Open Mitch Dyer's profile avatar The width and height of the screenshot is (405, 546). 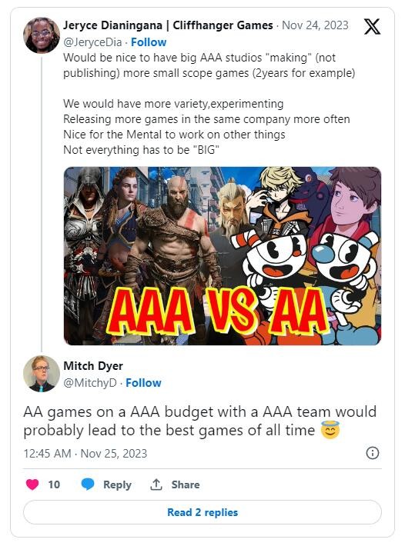(x=42, y=374)
